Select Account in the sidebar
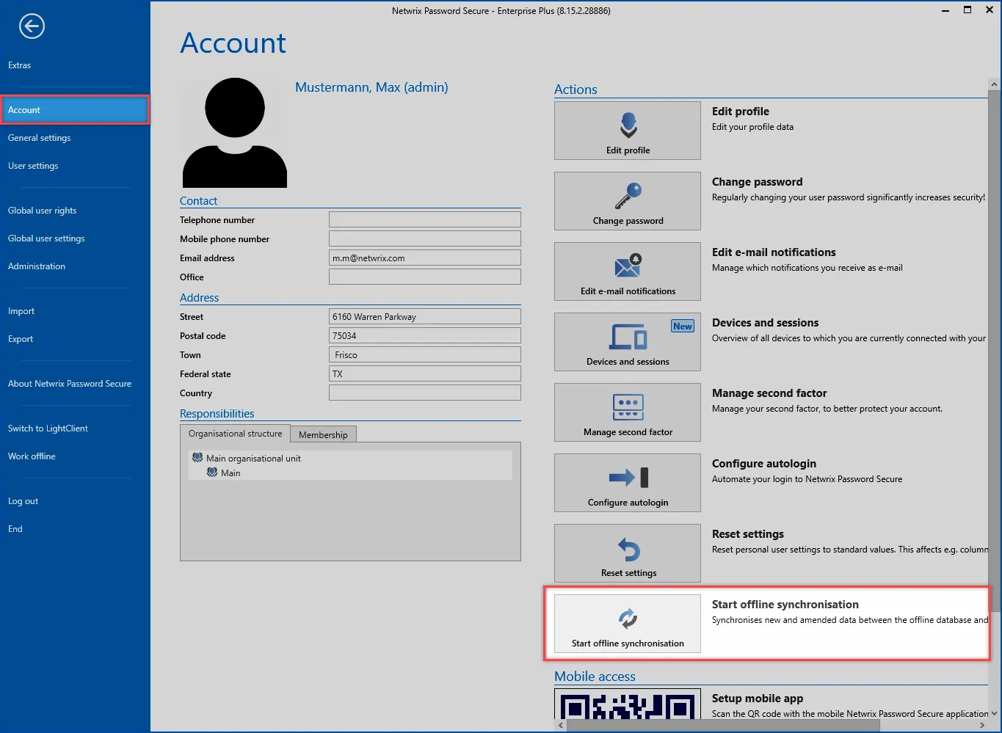The width and height of the screenshot is (1002, 733). pos(75,110)
